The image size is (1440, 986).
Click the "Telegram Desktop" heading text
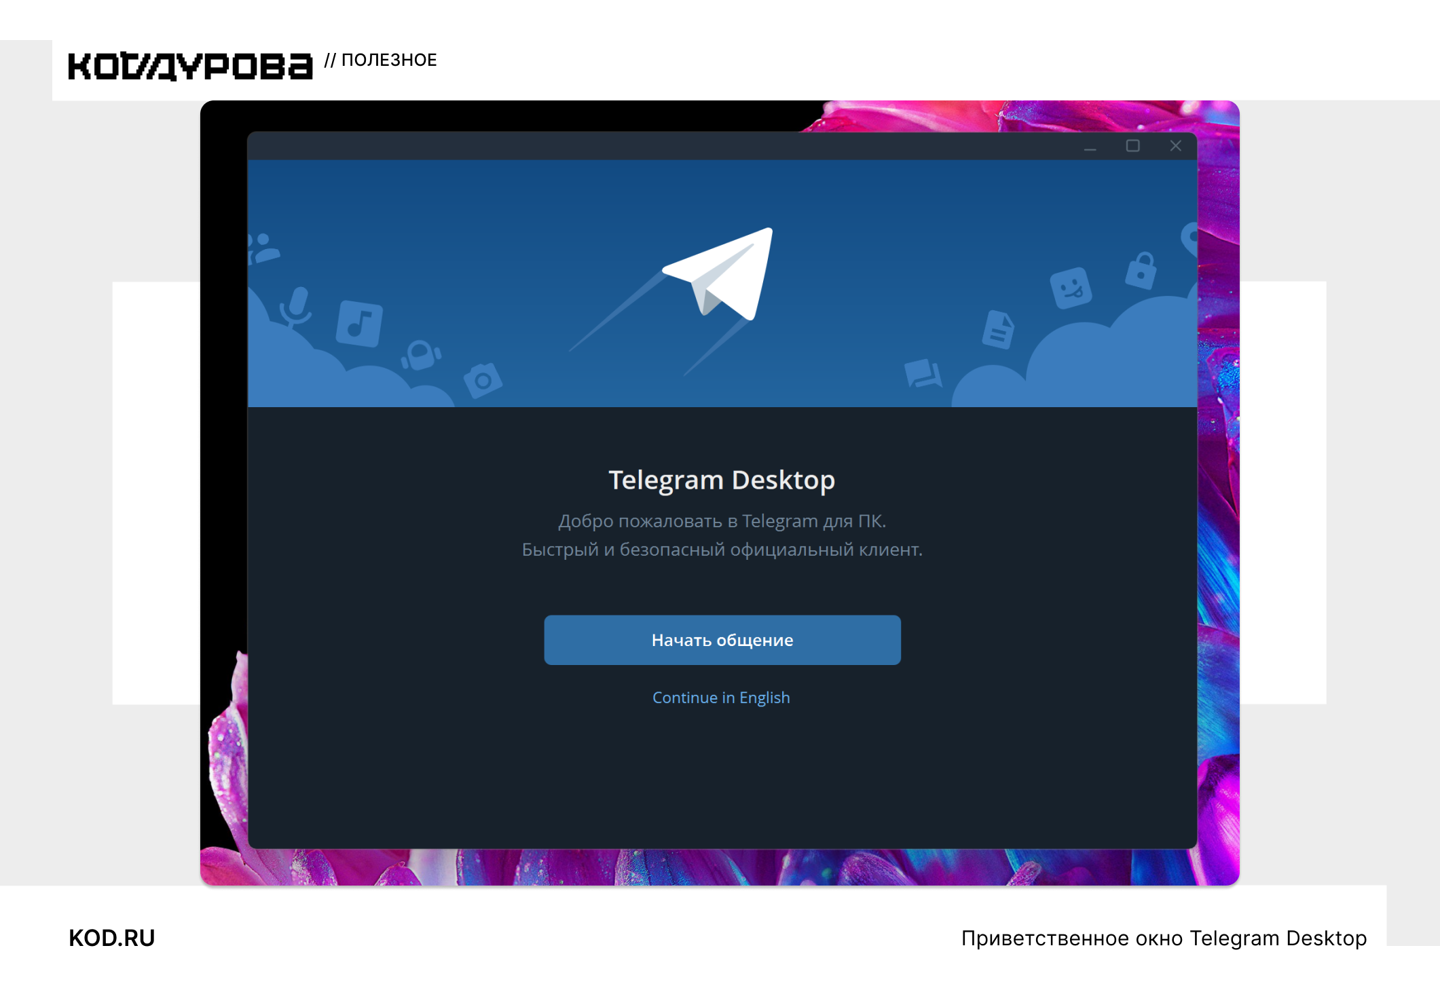(722, 480)
